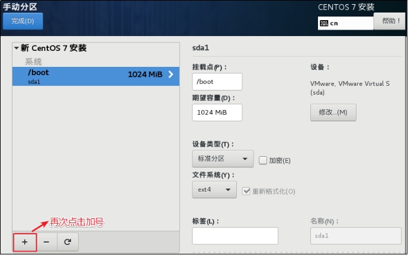Open the 标准分区 device type dropdown
408x255 pixels.
223,159
